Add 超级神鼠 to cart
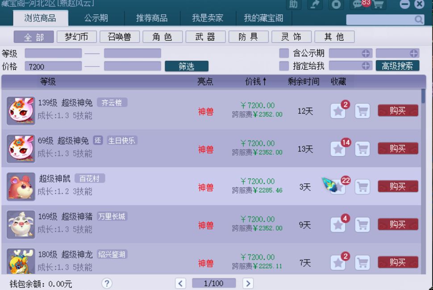 pos(362,187)
